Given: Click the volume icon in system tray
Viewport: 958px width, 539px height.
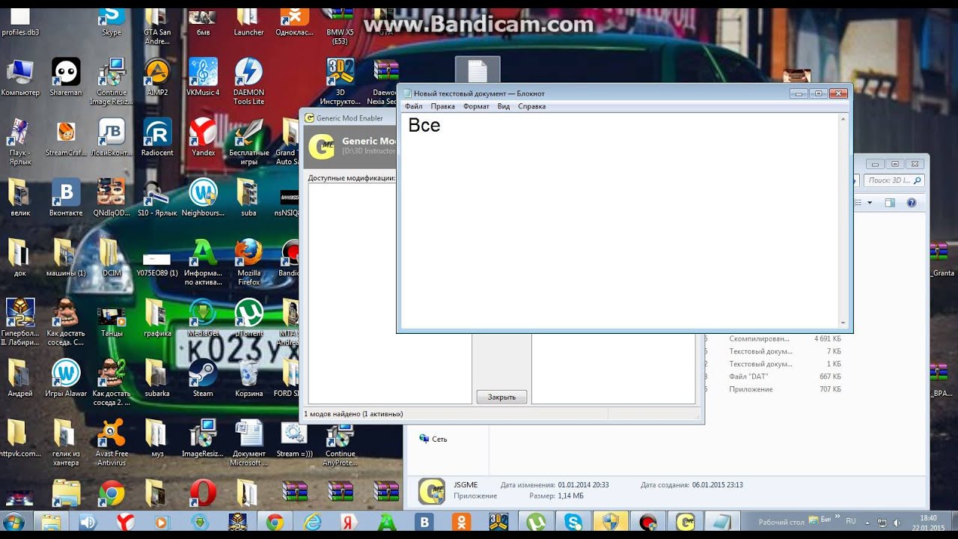Looking at the screenshot, I should [x=897, y=522].
